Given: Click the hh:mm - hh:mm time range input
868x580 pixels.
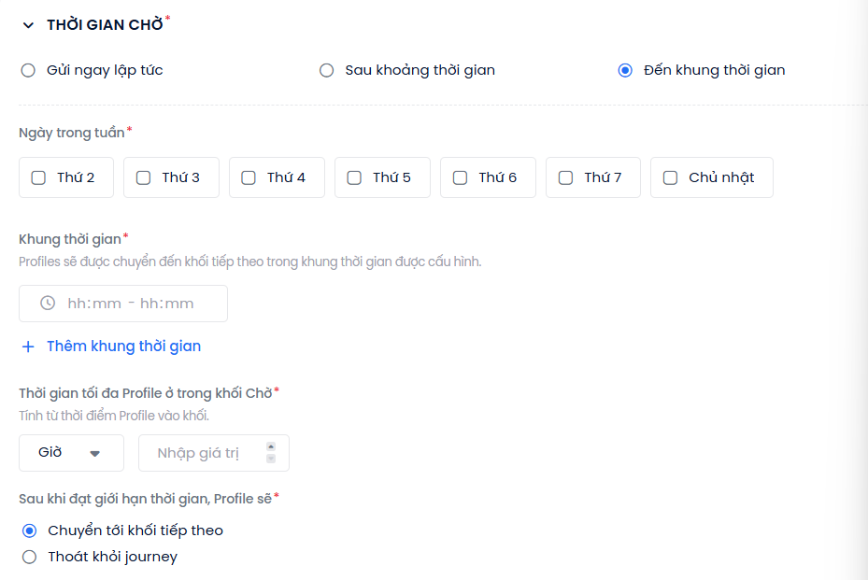Looking at the screenshot, I should pyautogui.click(x=123, y=304).
